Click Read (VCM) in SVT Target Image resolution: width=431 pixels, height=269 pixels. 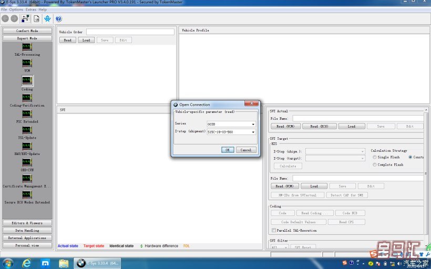[x=285, y=186]
